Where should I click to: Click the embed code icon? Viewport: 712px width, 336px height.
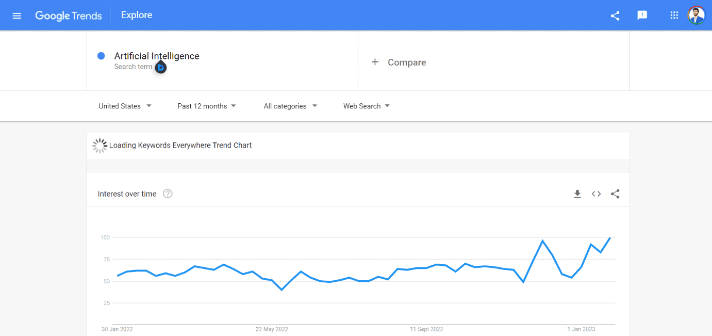pyautogui.click(x=596, y=194)
